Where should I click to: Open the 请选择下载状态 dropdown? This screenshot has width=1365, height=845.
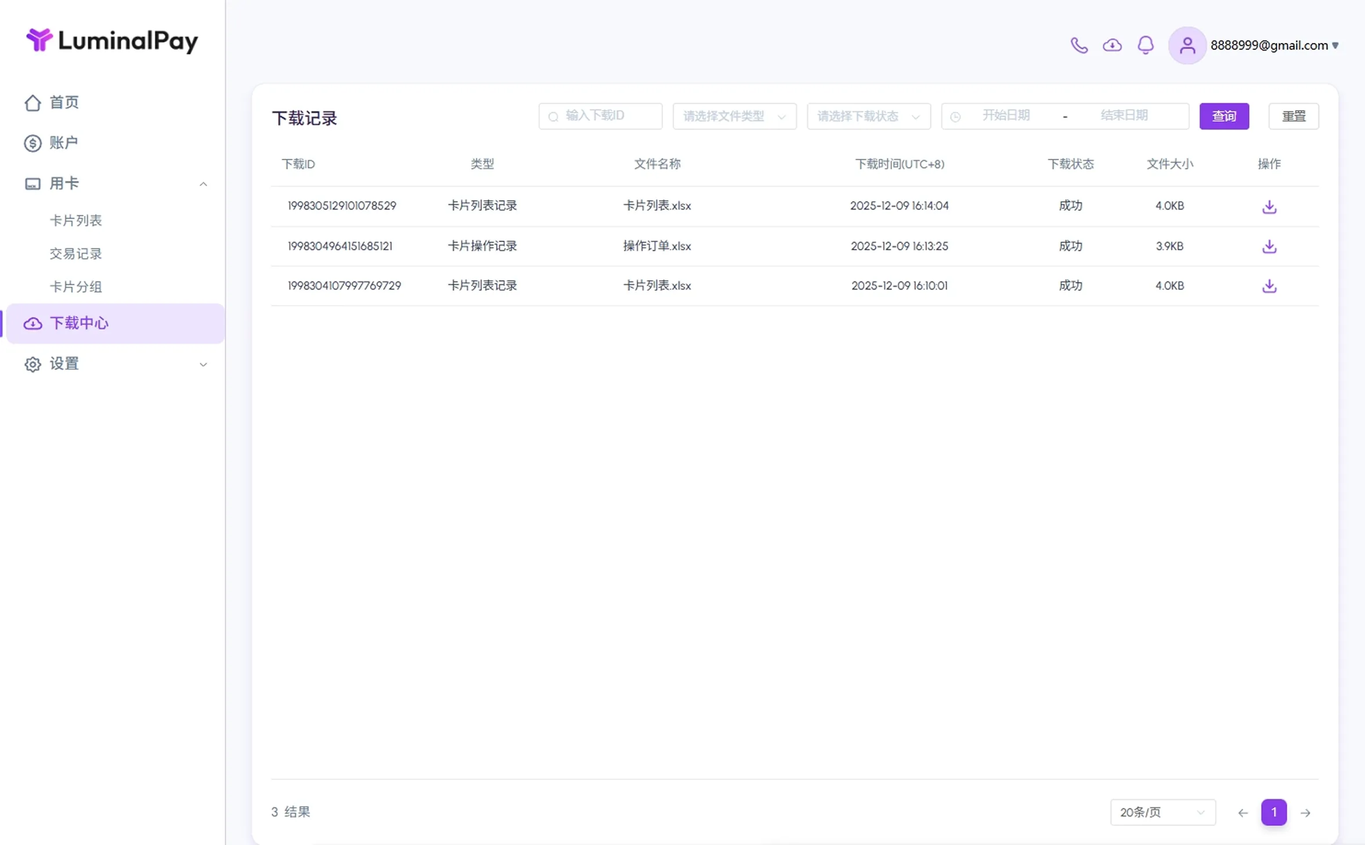[869, 116]
